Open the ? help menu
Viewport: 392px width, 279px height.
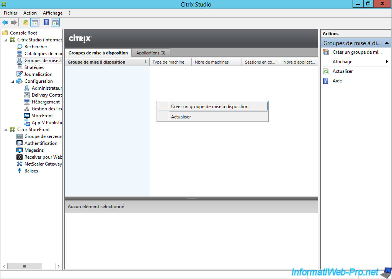click(x=70, y=13)
